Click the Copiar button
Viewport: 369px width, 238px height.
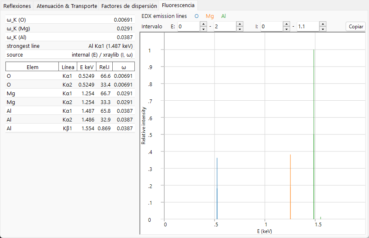(x=356, y=27)
